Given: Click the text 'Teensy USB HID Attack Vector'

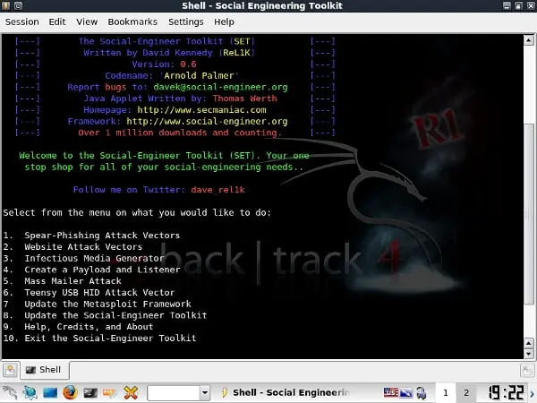Looking at the screenshot, I should click(99, 292).
